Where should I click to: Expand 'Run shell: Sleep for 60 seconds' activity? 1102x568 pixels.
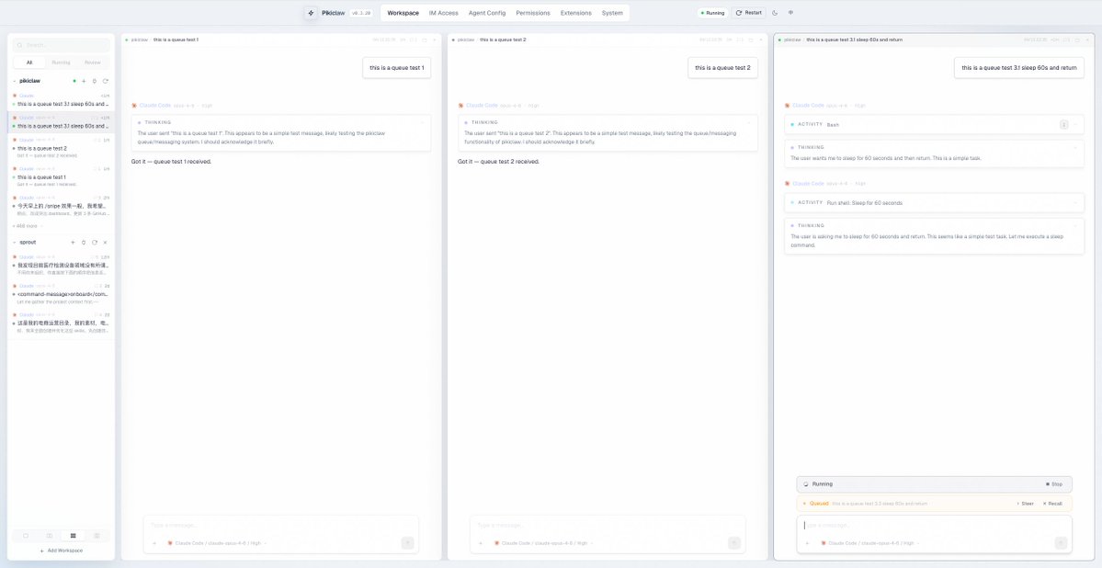pos(934,202)
